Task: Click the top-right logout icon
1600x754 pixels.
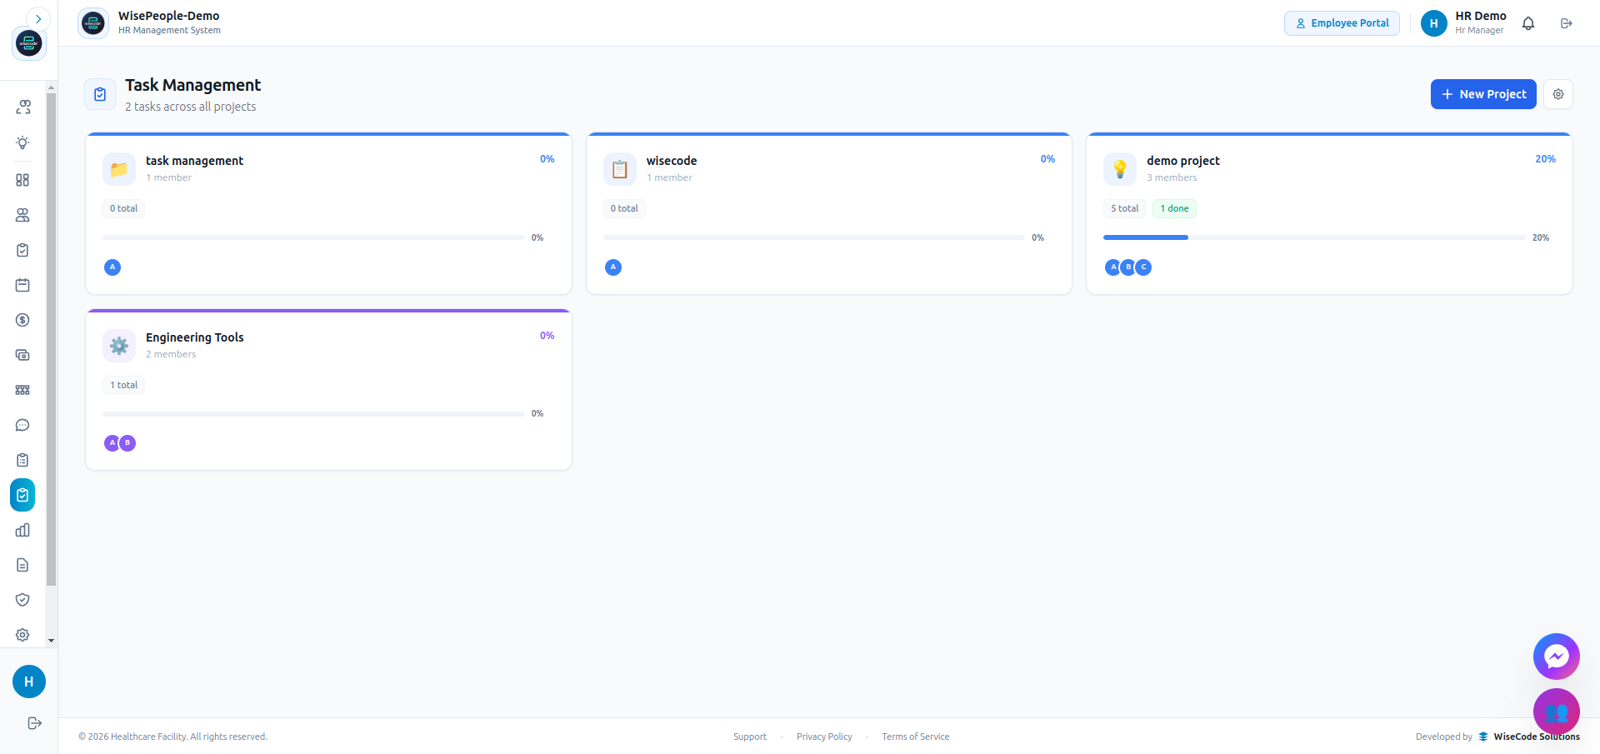Action: [x=1567, y=23]
